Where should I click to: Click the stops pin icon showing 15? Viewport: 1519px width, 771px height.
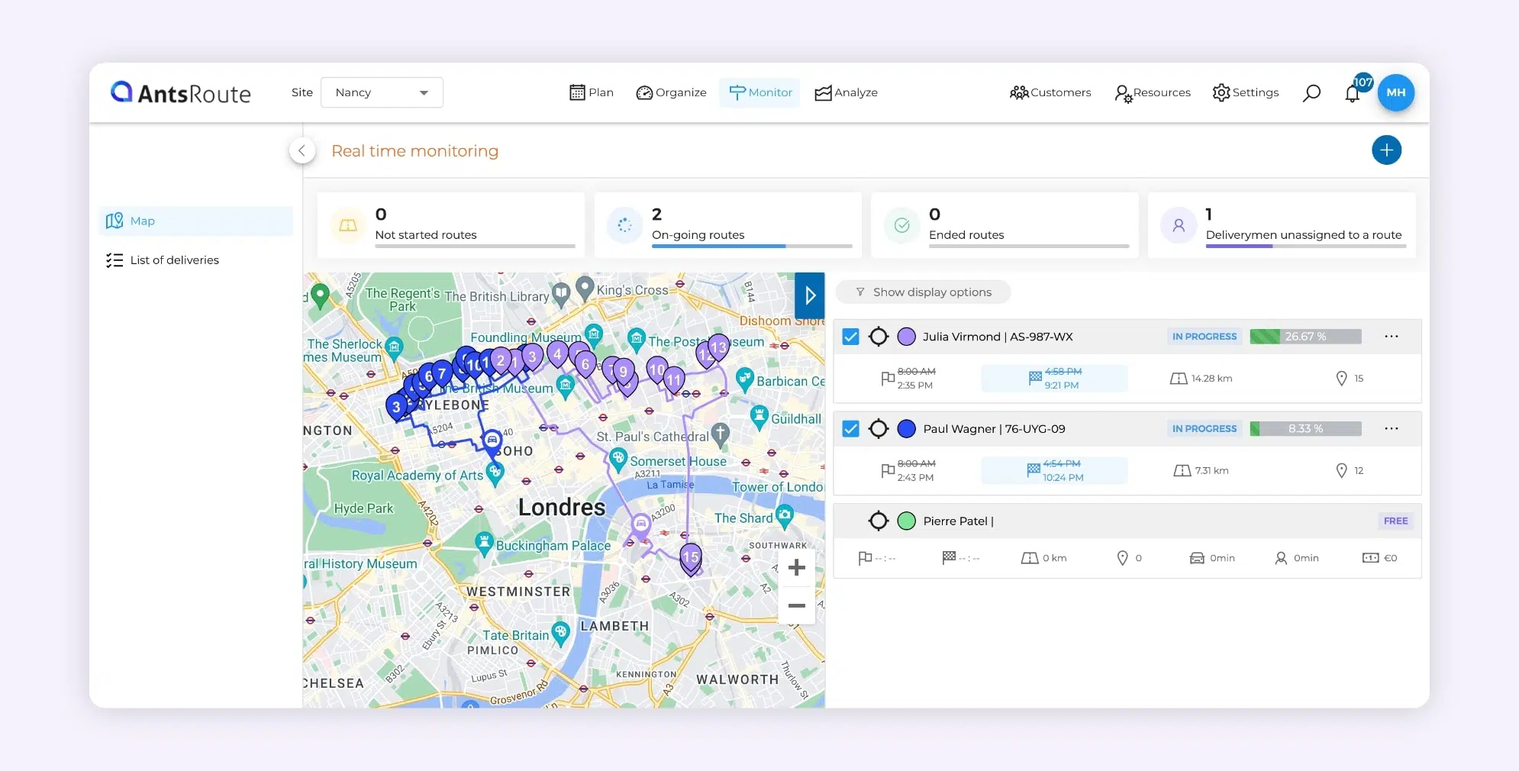1341,379
